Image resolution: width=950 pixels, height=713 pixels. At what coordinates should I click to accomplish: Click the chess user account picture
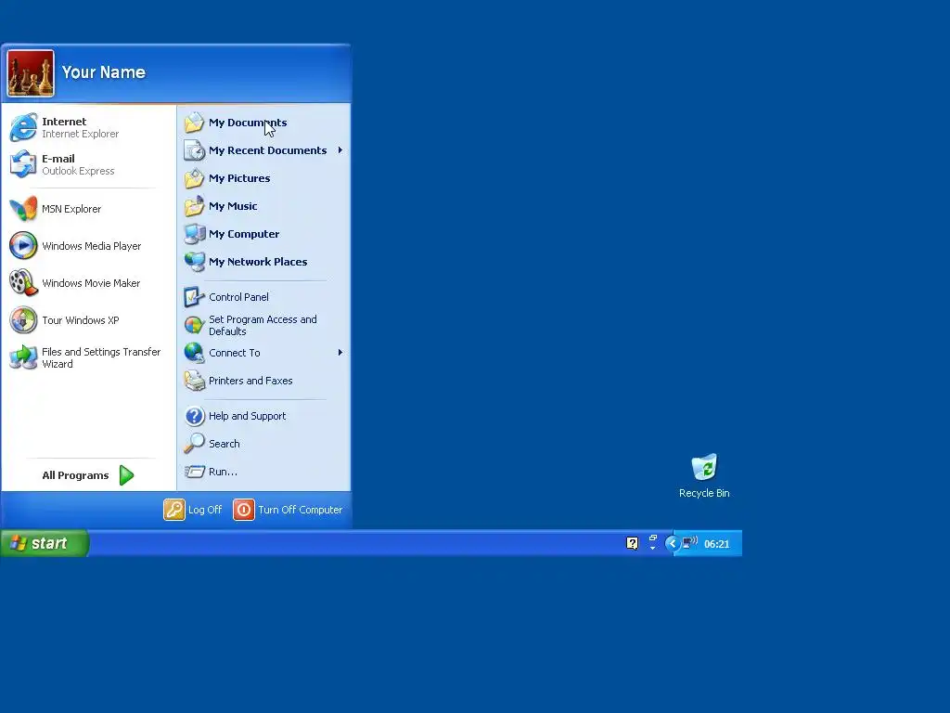(31, 73)
